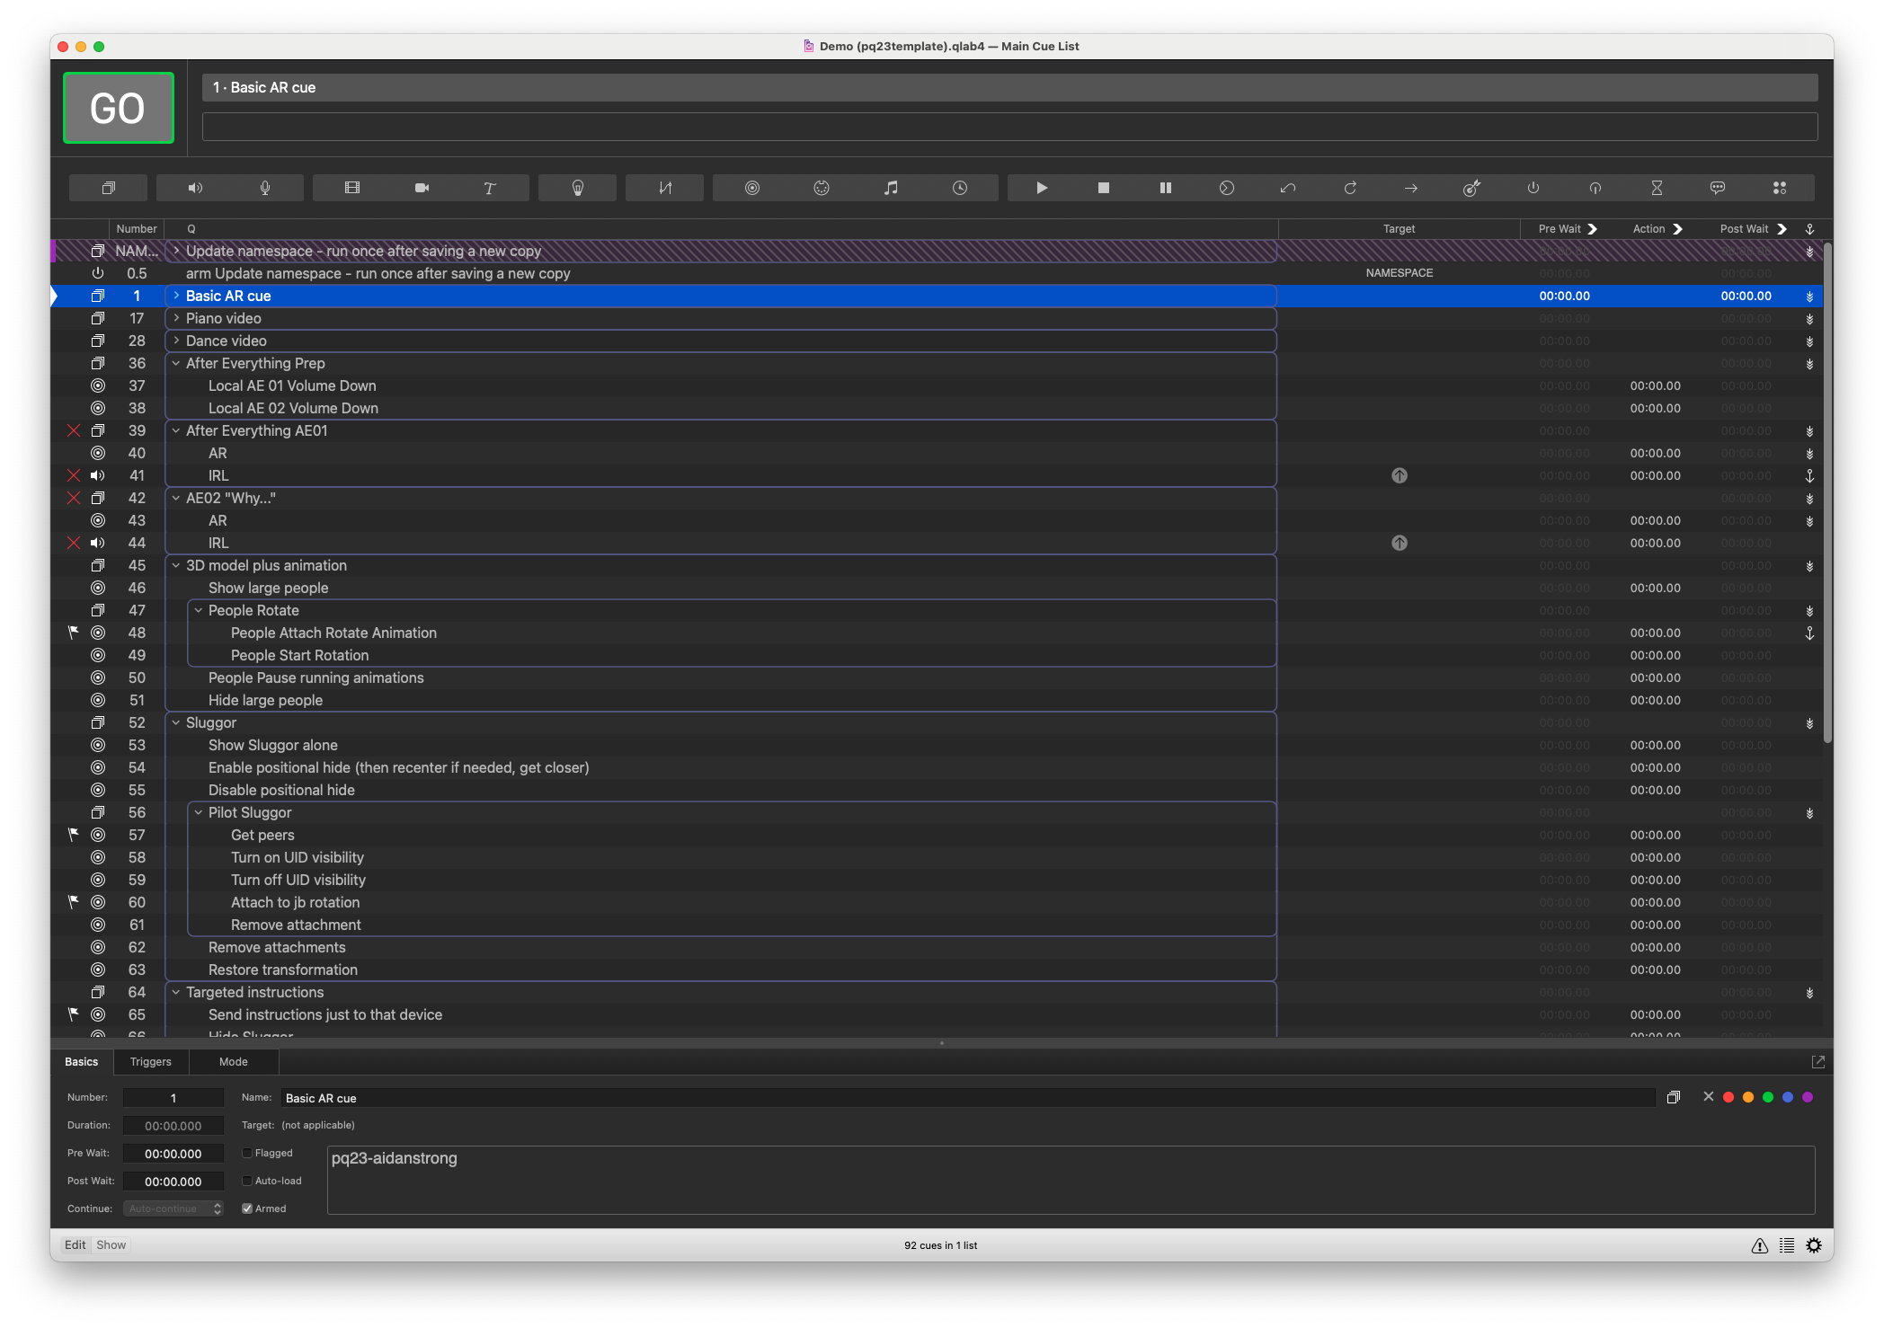Expand the Piano video group
The height and width of the screenshot is (1328, 1884).
176,318
